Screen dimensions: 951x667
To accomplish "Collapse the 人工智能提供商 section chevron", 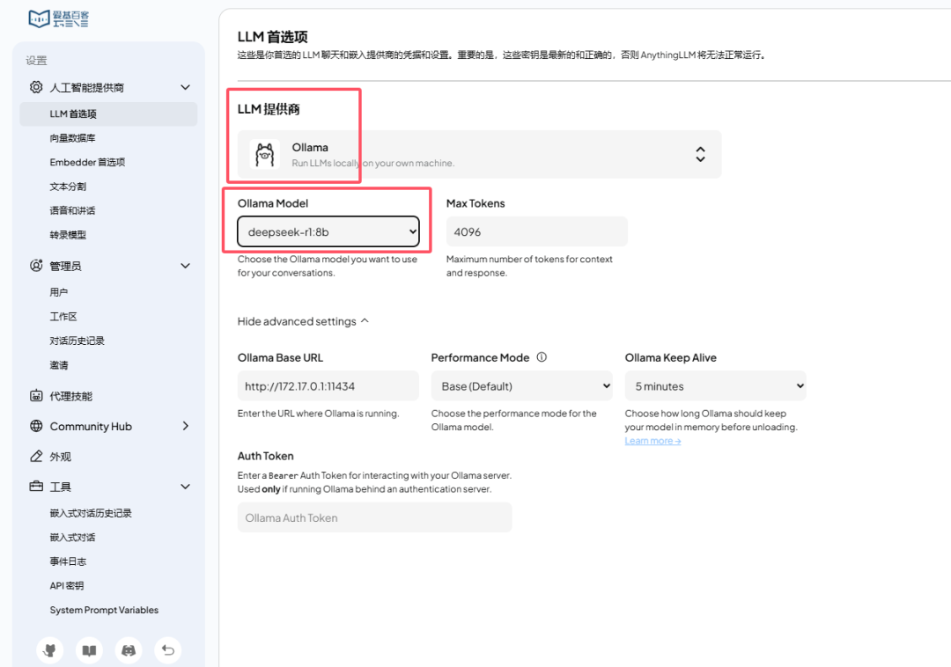I will point(186,87).
